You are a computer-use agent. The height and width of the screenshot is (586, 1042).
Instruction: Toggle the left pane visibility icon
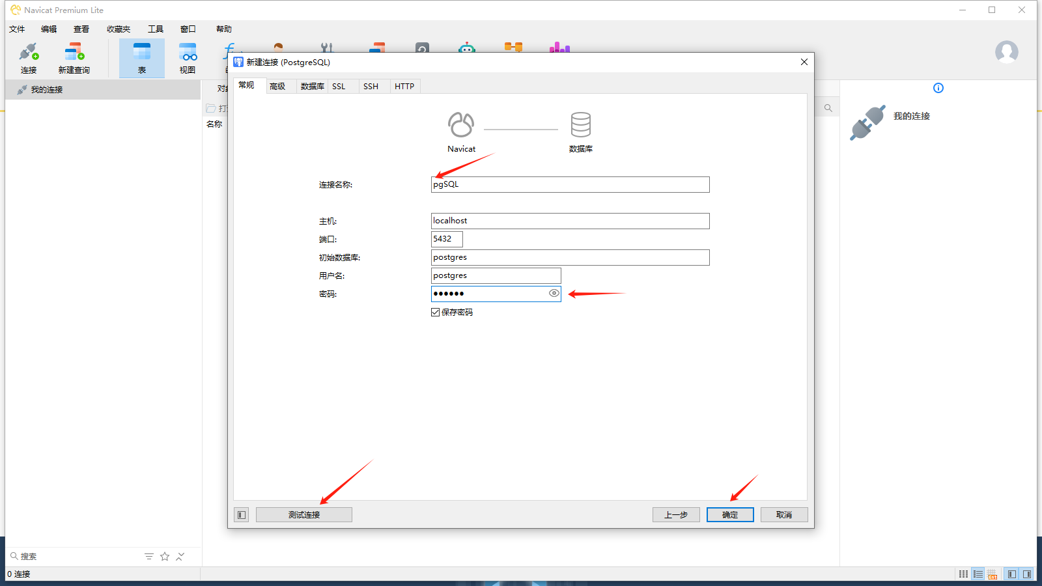(x=1011, y=574)
